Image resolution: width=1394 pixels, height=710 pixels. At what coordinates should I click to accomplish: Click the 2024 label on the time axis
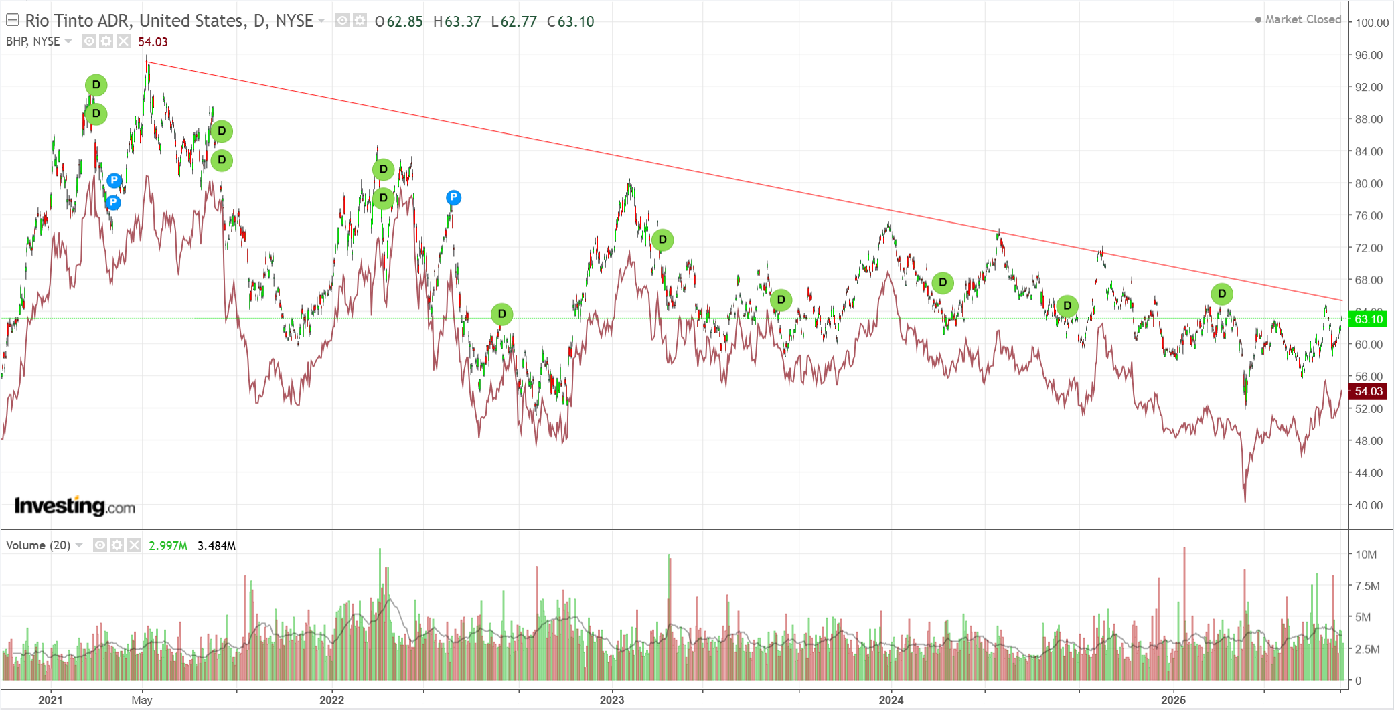890,700
